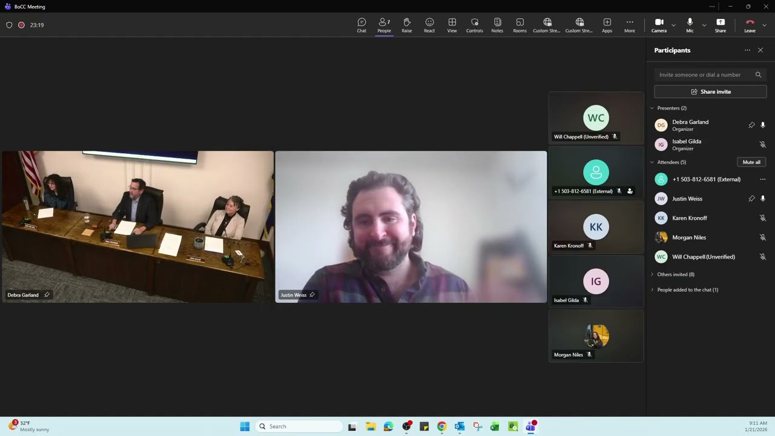Open the camera options dropdown arrow
Viewport: 775px width, 436px height.
click(x=673, y=25)
